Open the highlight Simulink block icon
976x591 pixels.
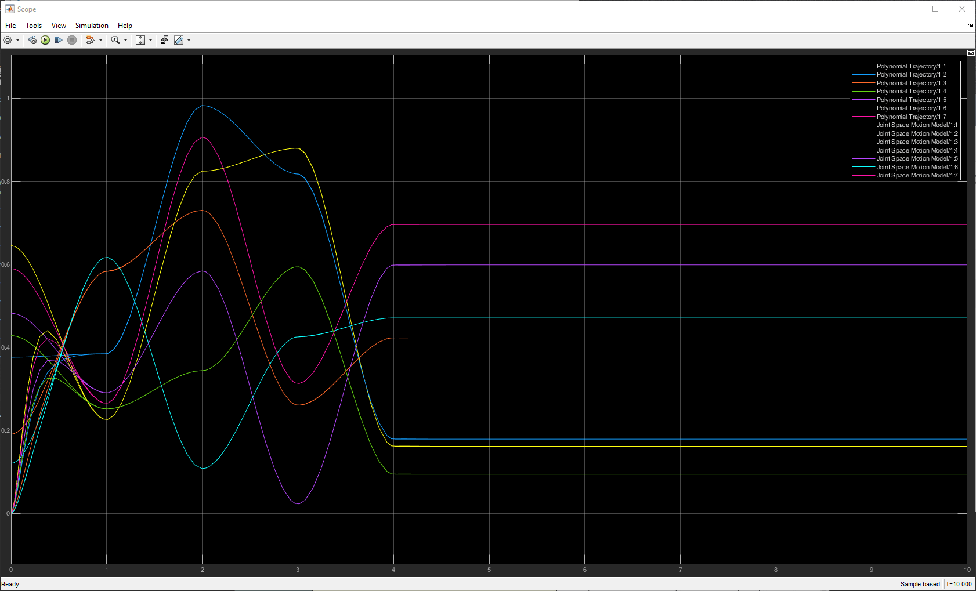pos(90,40)
